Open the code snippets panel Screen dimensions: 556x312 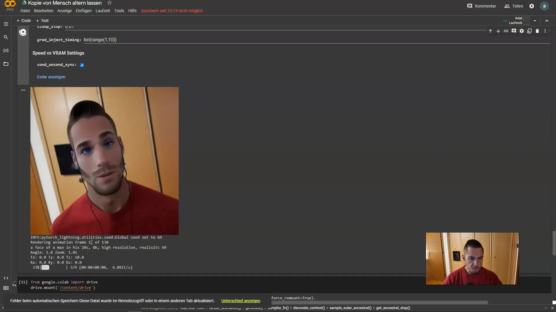[x=6, y=278]
